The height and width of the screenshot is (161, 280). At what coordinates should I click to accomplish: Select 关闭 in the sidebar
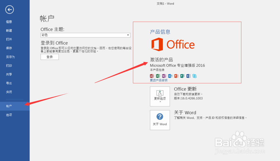tap(9, 92)
